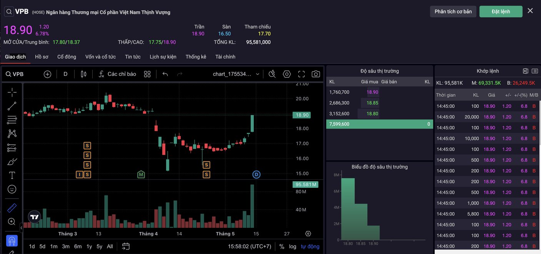Open the timezone 15:58:02 (UTC+7) selector
The width and height of the screenshot is (541, 254).
[x=250, y=246]
